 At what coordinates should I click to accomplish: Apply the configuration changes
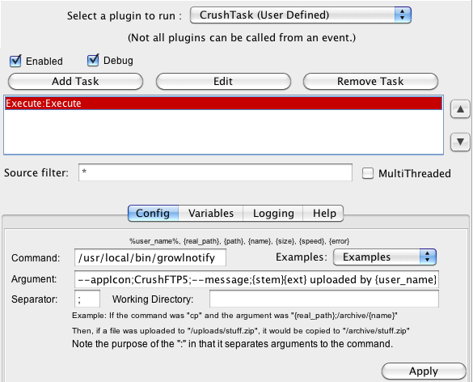tap(424, 371)
